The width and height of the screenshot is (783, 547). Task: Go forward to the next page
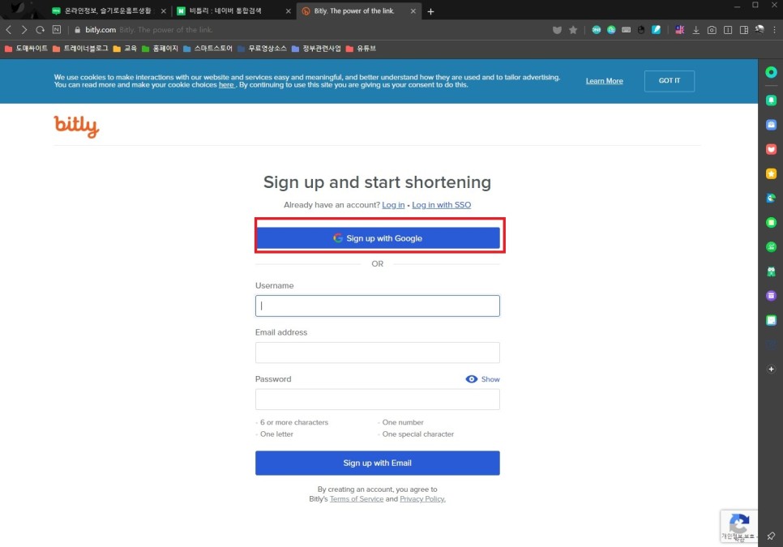coord(24,30)
